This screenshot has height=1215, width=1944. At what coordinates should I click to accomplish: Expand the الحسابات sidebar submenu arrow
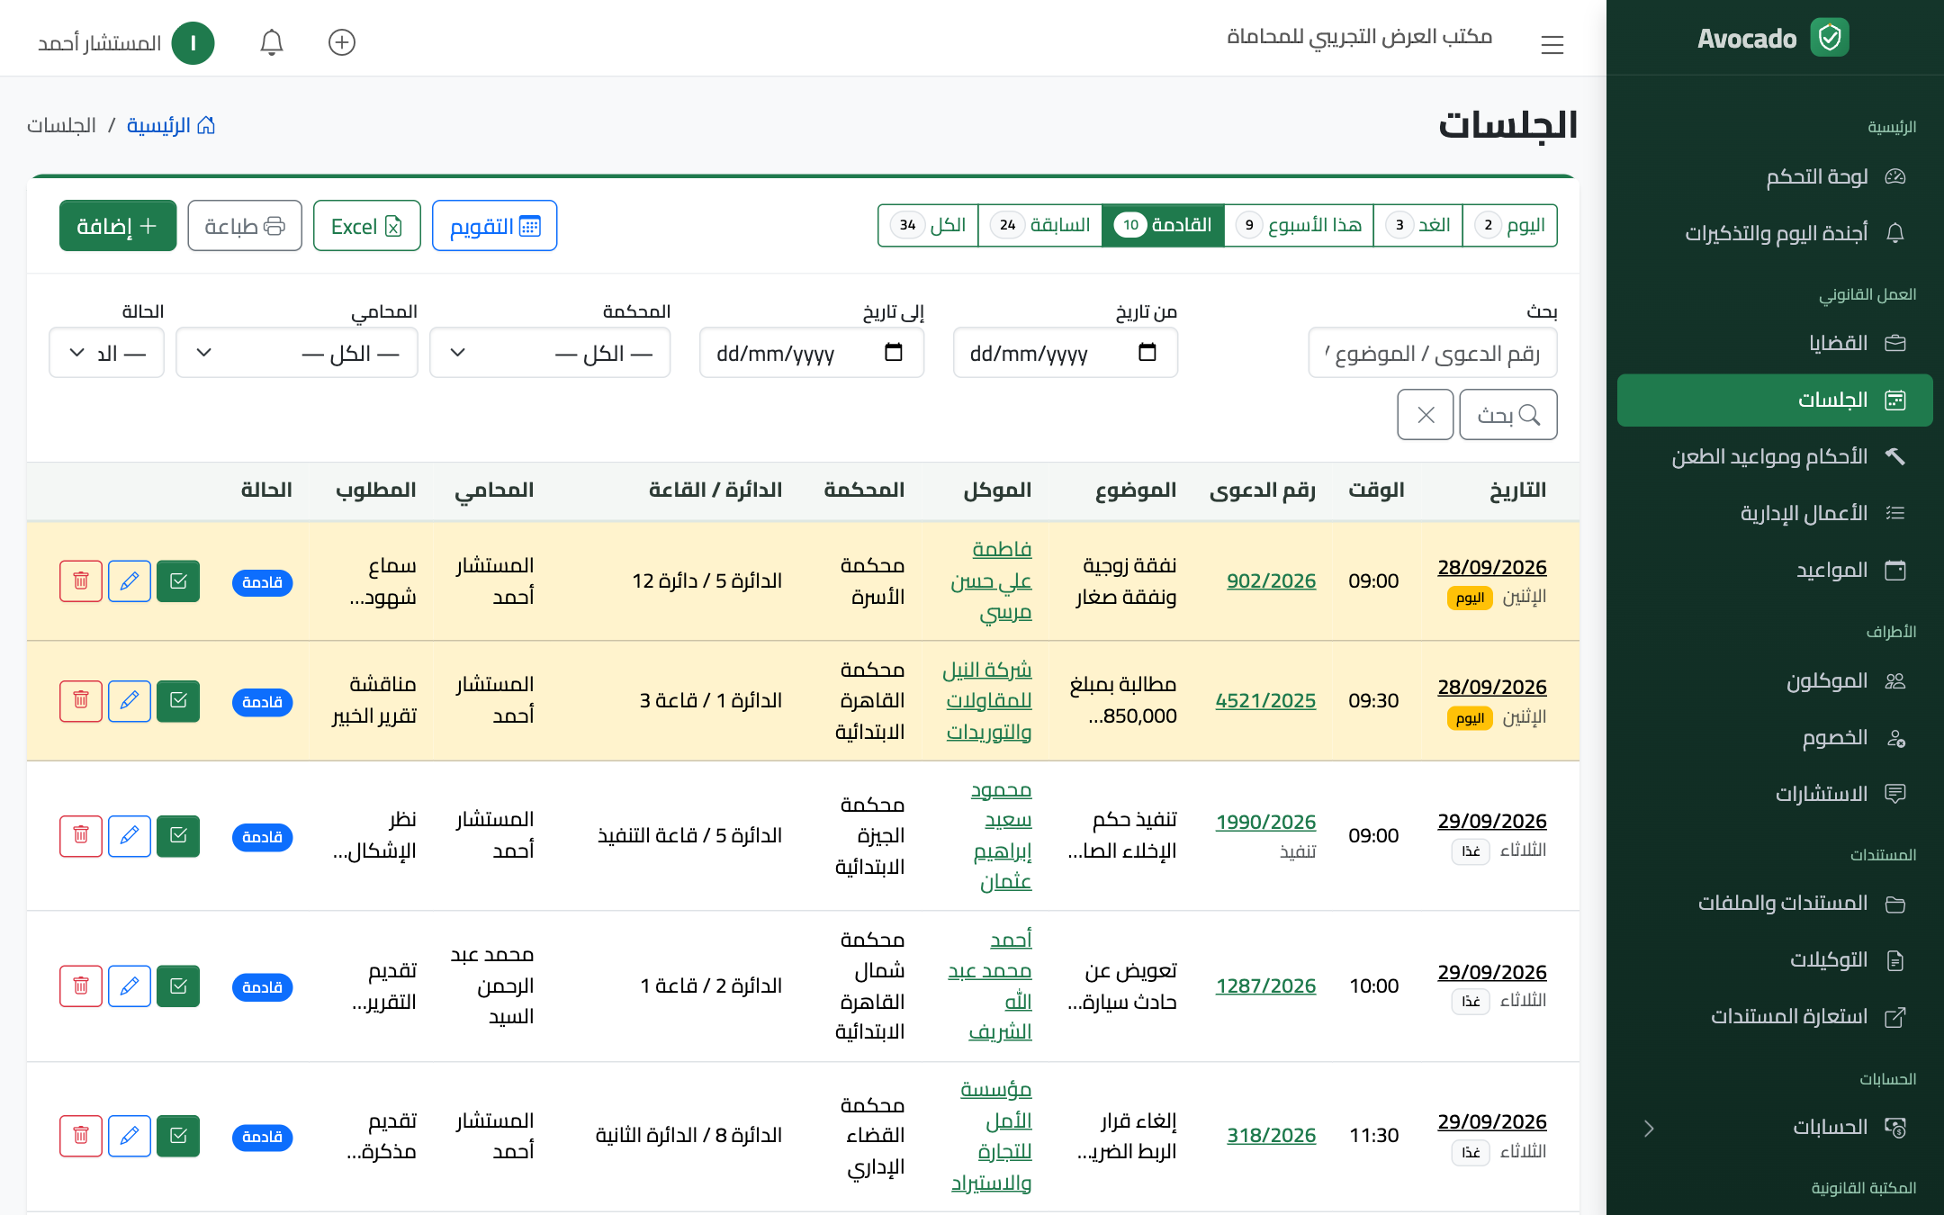coord(1649,1129)
